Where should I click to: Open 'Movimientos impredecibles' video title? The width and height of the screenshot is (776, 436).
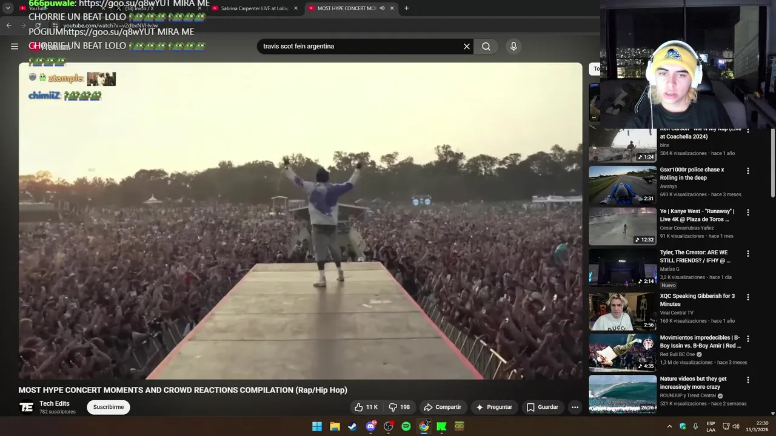coord(701,342)
